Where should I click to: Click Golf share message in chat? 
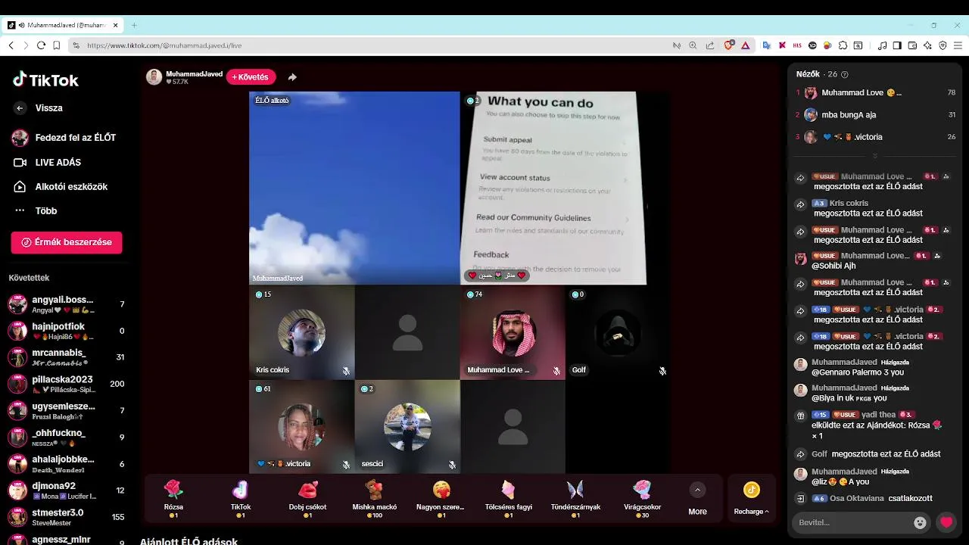click(x=875, y=454)
